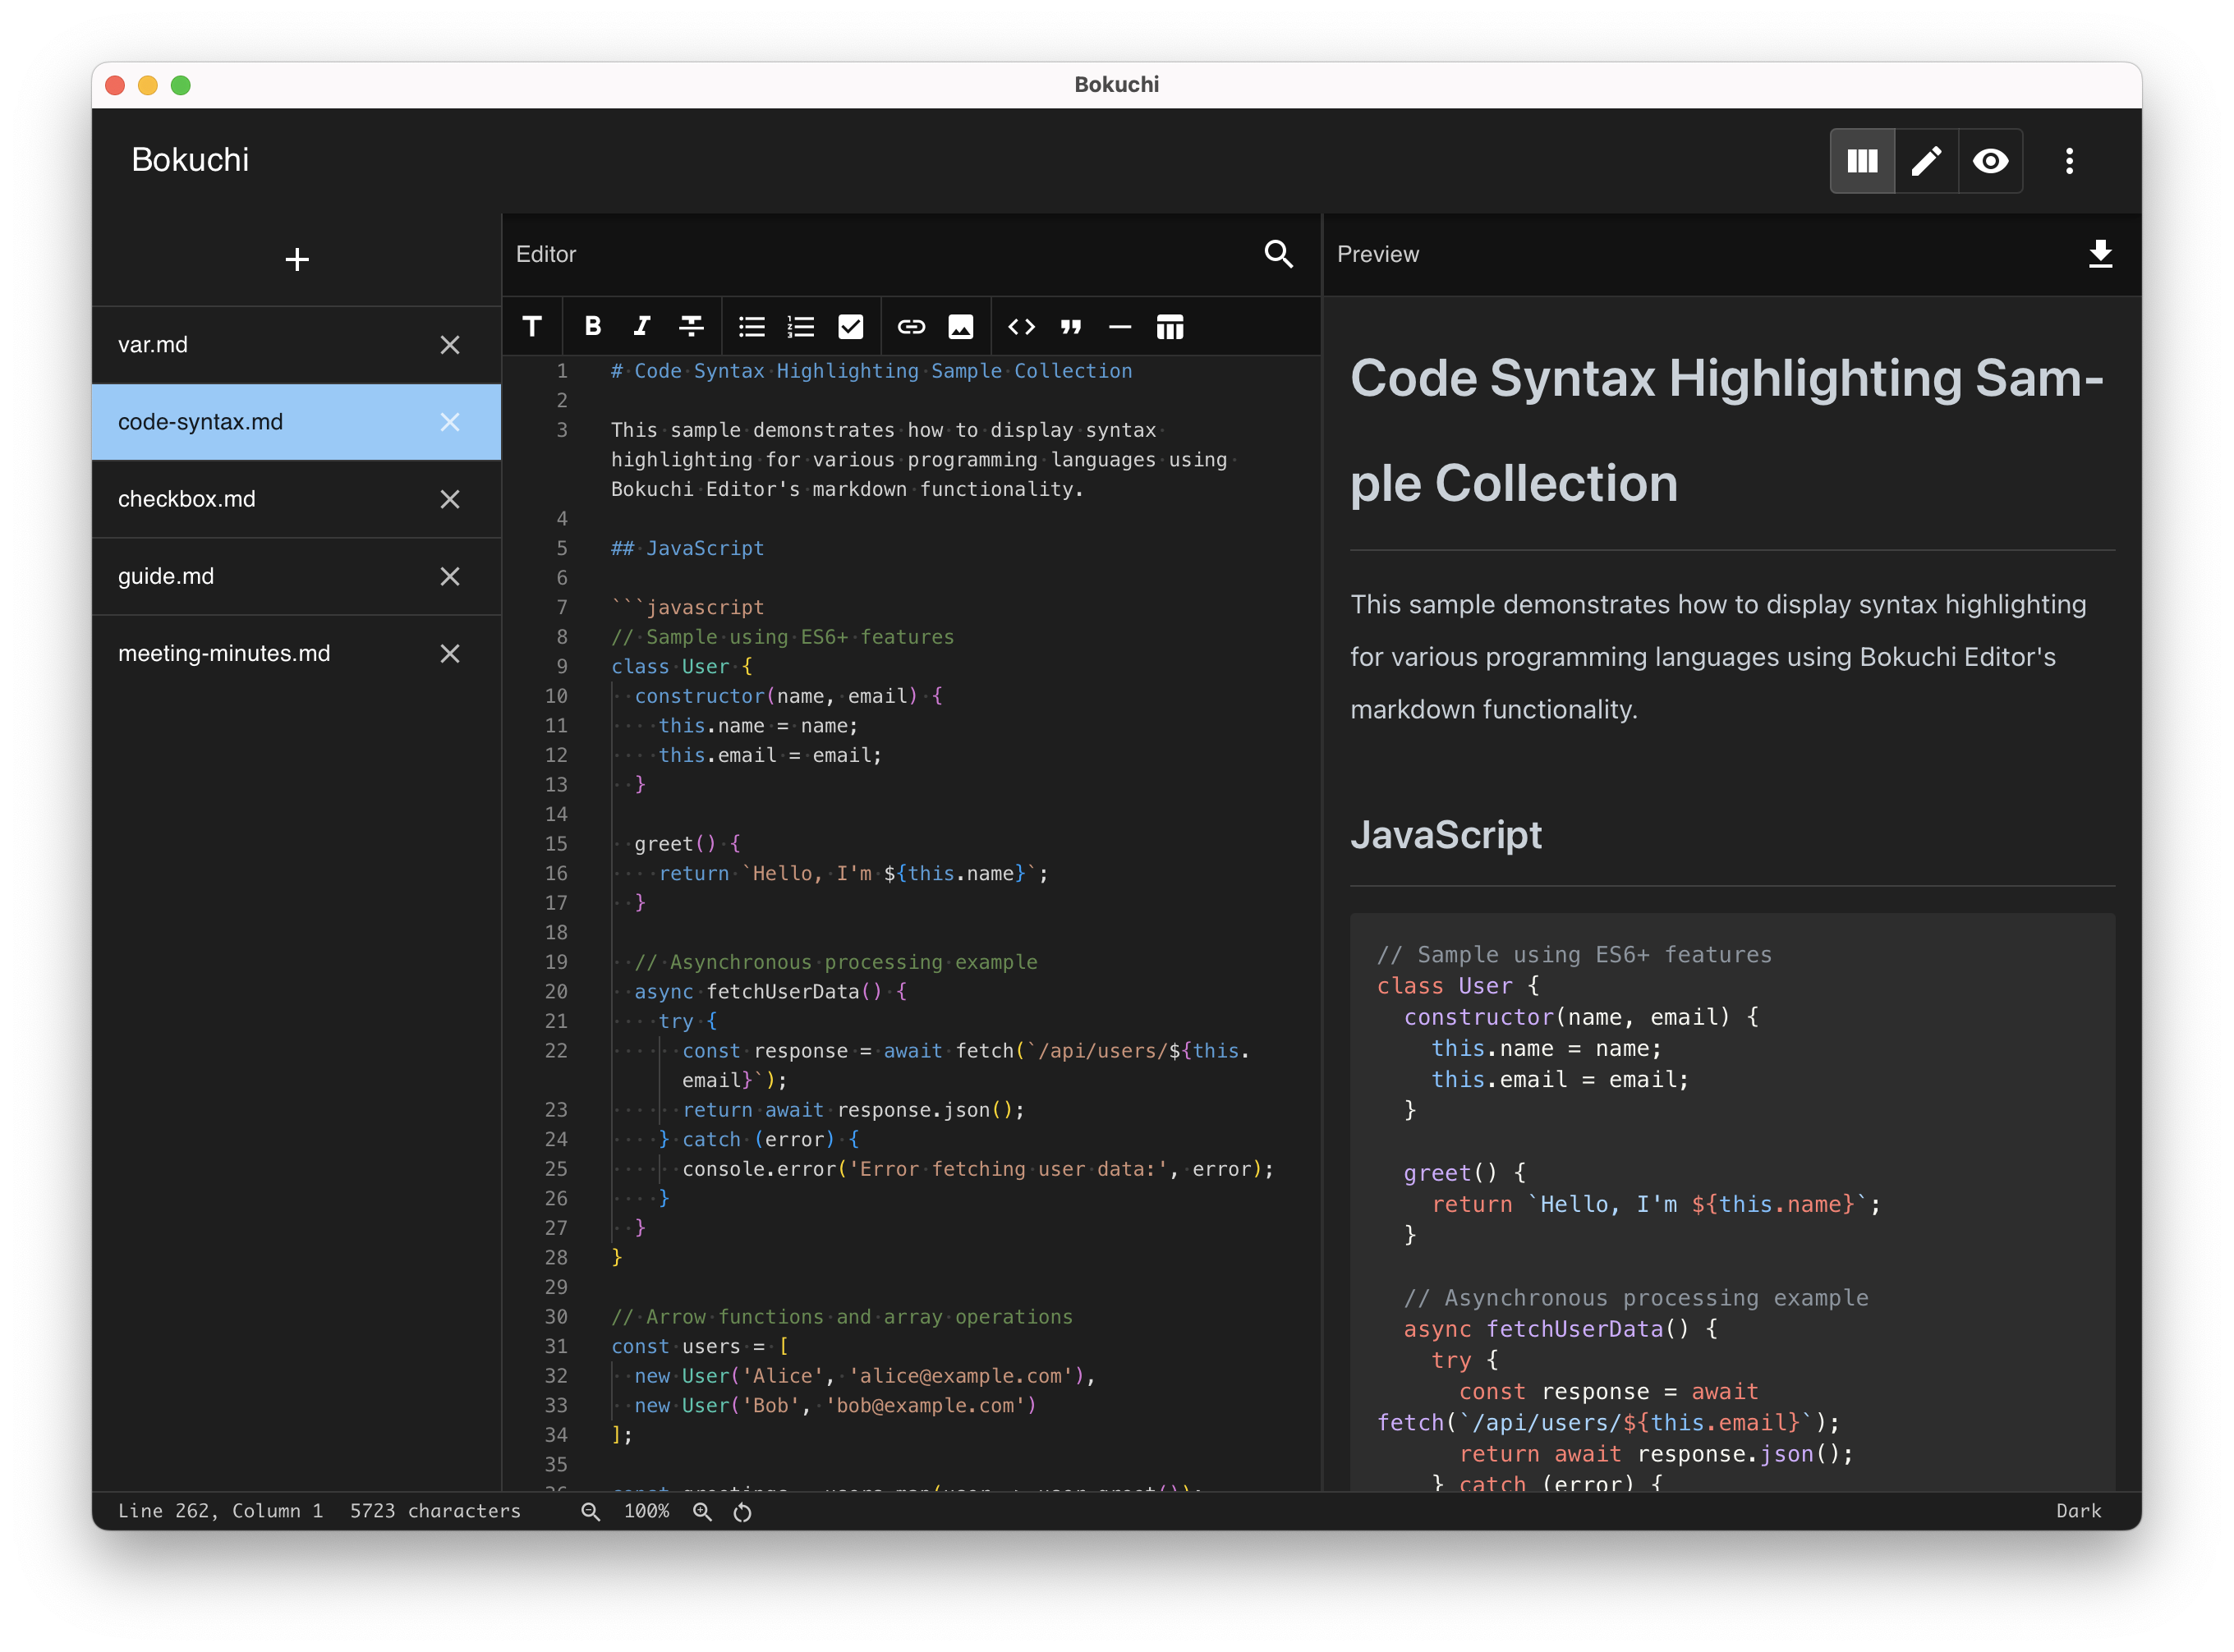
Task: Close the var.md file
Action: (x=449, y=345)
